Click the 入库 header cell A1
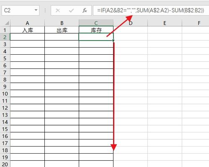 [x=27, y=30]
